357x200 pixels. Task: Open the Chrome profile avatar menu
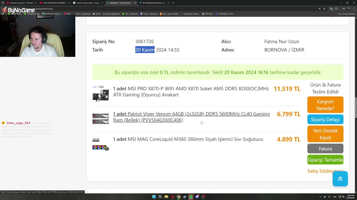(349, 9)
